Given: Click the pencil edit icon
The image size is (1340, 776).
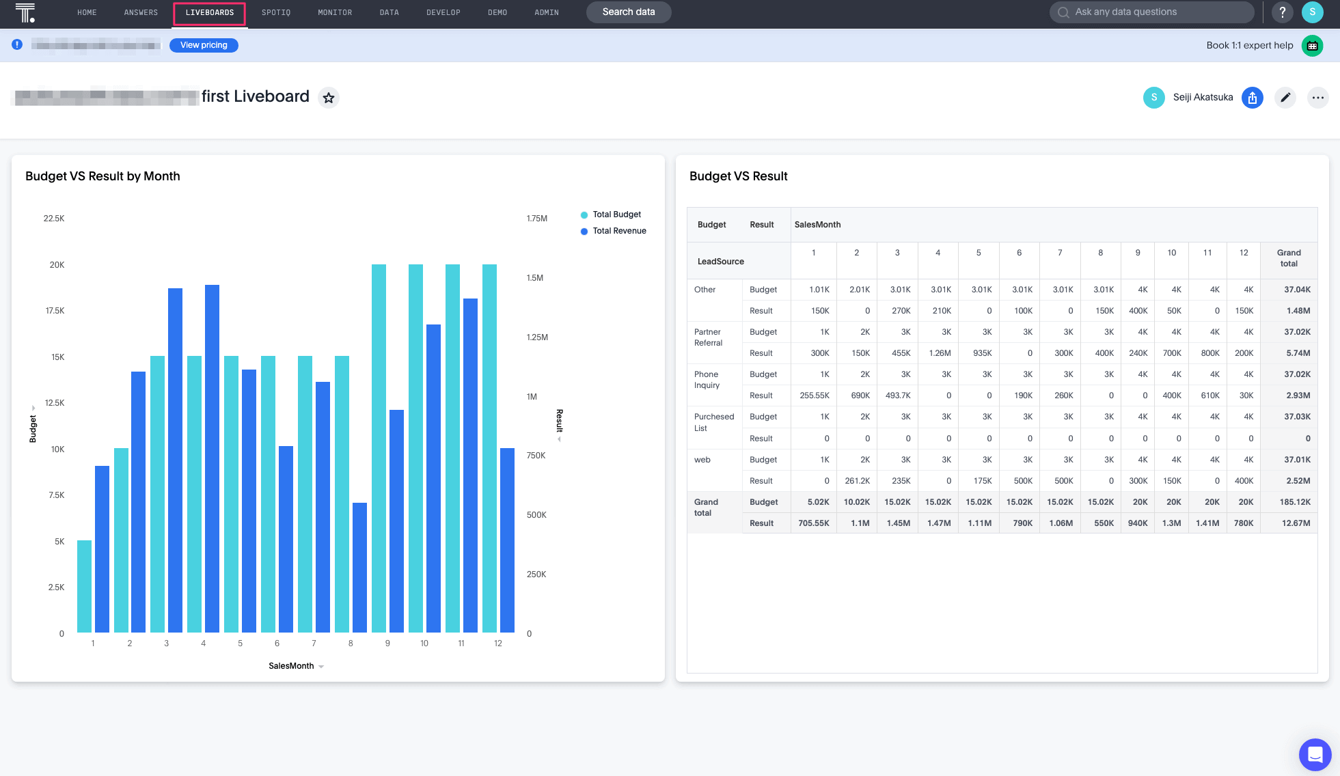Looking at the screenshot, I should click(x=1285, y=98).
